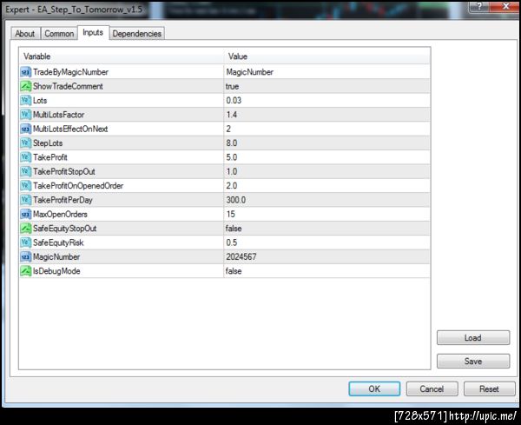Screen dimensions: 521x425
Task: Select the TakeProfitOnOpenedOrder variable name
Action: 78,186
